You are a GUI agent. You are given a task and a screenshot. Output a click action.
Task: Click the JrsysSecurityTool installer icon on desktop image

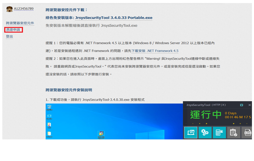click(101, 135)
